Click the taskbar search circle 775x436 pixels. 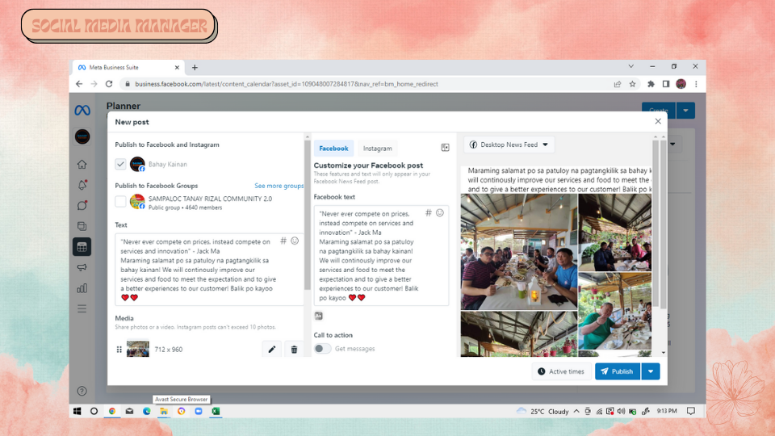tap(94, 411)
